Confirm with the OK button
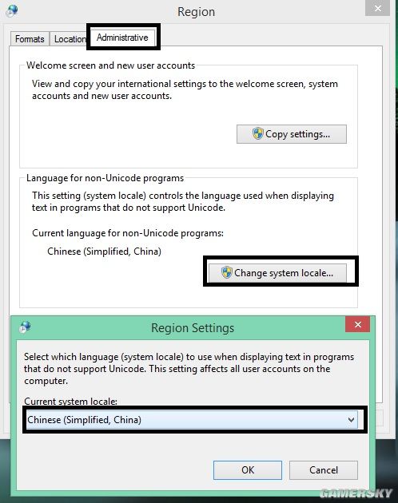Screen dimensions: 398x503 (x=247, y=470)
